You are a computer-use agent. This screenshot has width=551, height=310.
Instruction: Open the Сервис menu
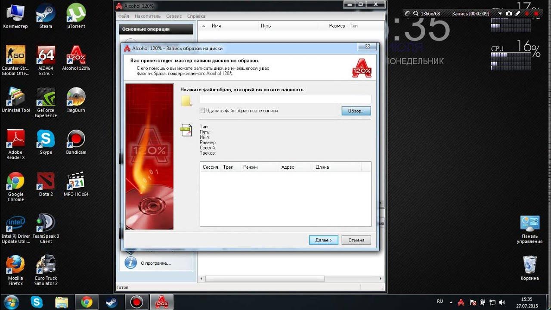point(174,16)
